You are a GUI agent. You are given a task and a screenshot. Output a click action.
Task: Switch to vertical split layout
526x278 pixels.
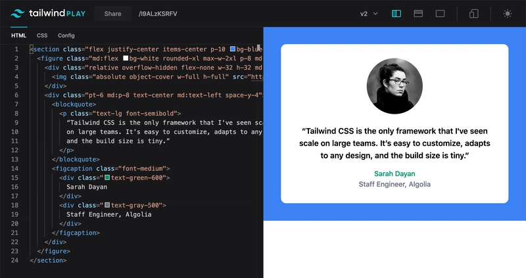pos(396,13)
